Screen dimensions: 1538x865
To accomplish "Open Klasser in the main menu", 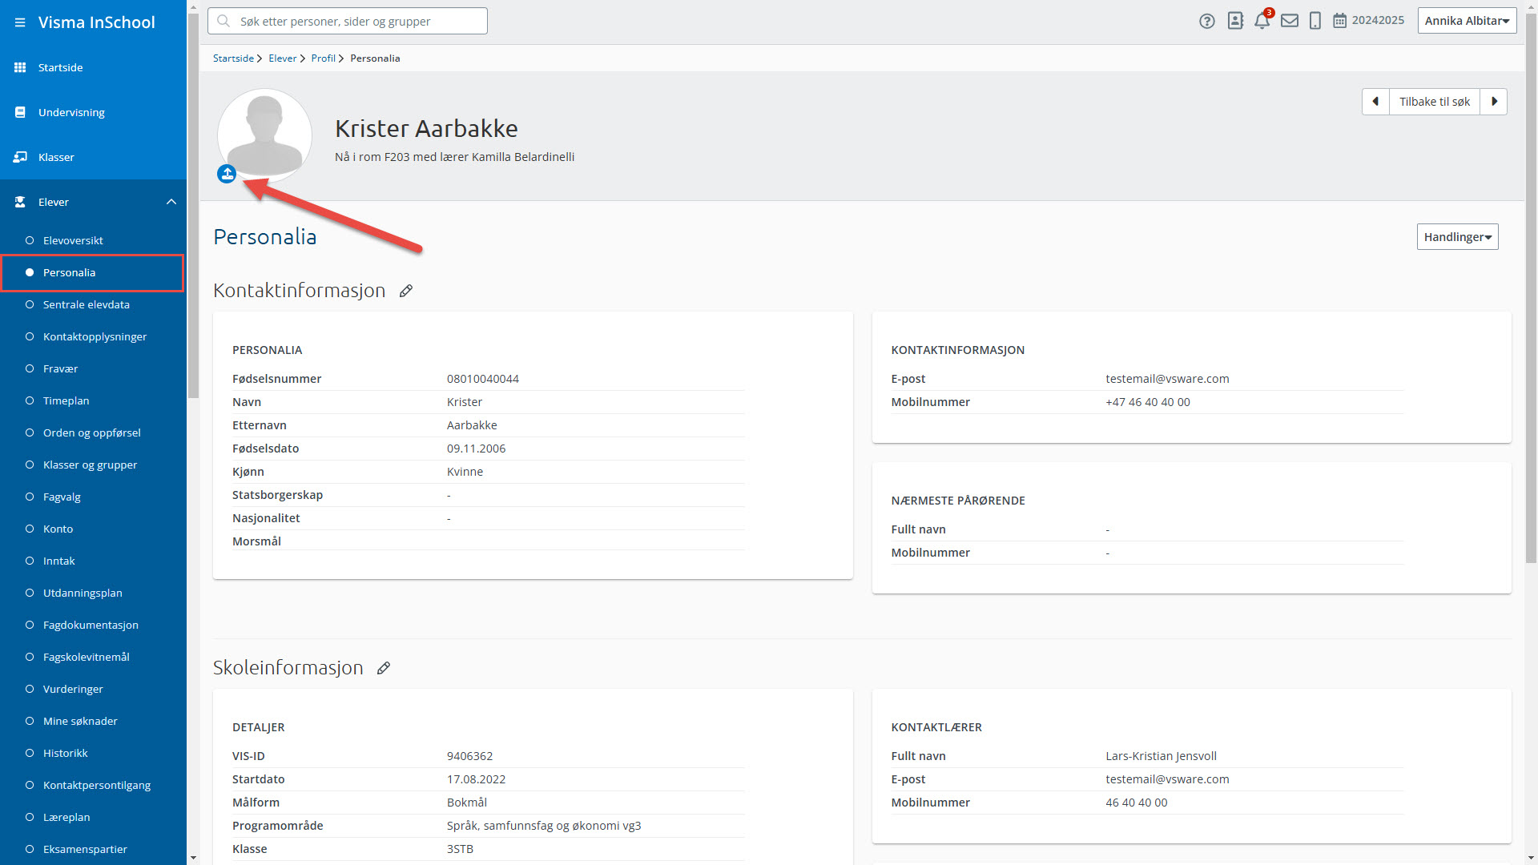I will click(x=56, y=157).
